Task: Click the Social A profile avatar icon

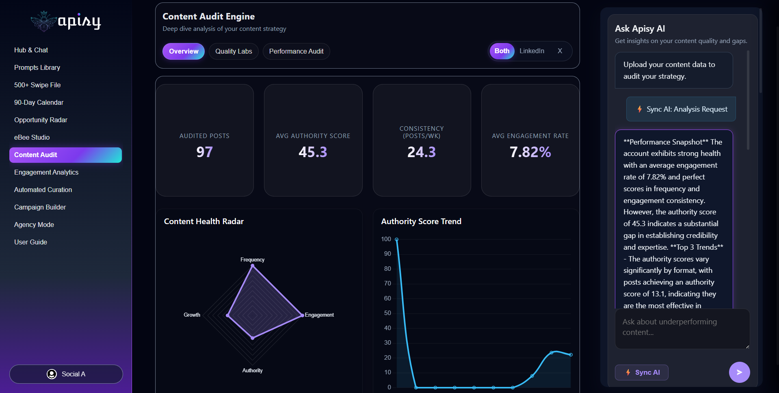Action: [52, 374]
